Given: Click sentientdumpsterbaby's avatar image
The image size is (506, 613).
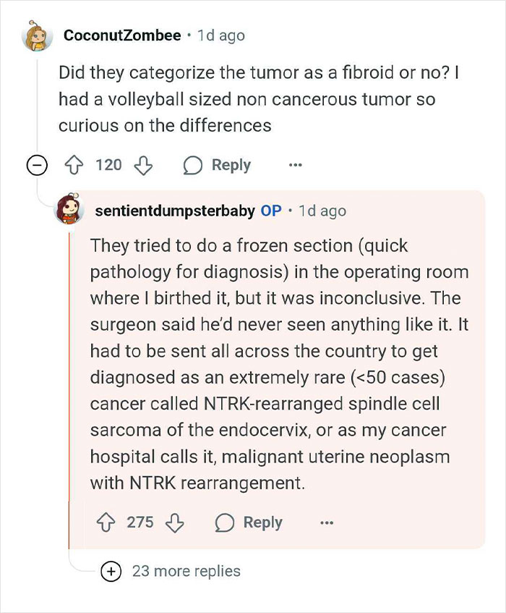Looking at the screenshot, I should tap(71, 211).
